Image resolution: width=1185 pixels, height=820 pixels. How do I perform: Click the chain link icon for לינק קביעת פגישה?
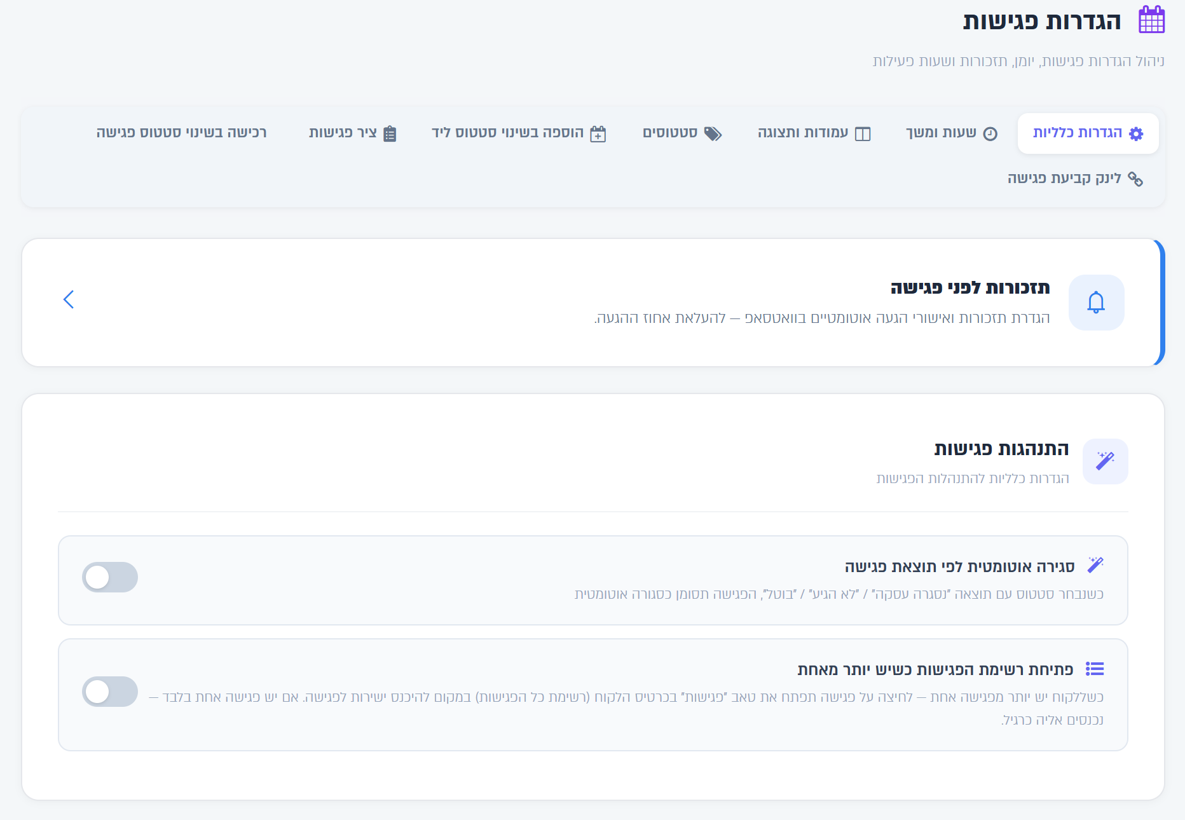(1135, 179)
